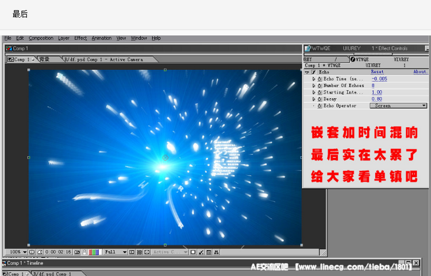Viewport: 431px width, 276px height.
Task: Click the Echo effect About link
Action: [420, 72]
